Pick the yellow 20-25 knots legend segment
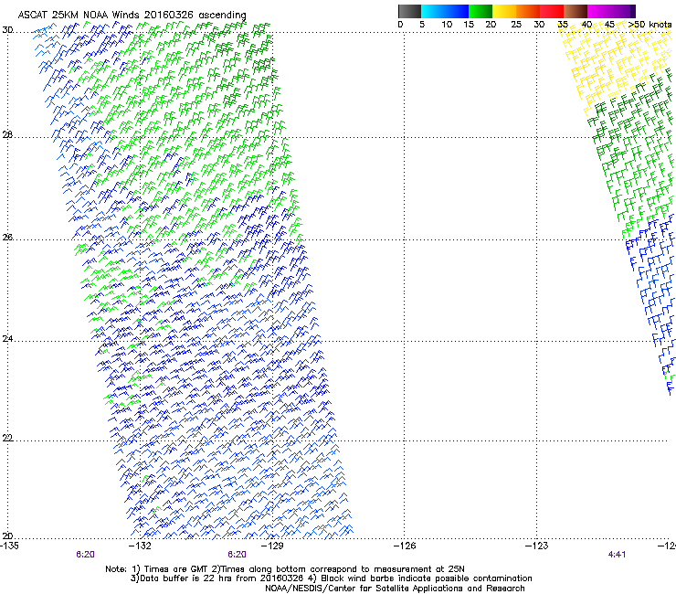Screen dimensions: 676x594 click(504, 11)
